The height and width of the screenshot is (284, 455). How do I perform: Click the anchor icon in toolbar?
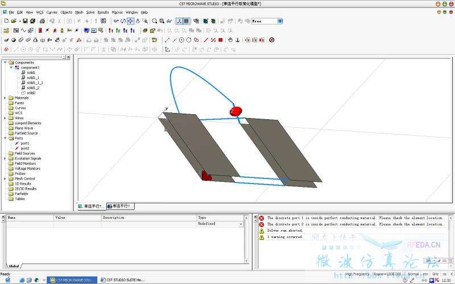(237, 40)
